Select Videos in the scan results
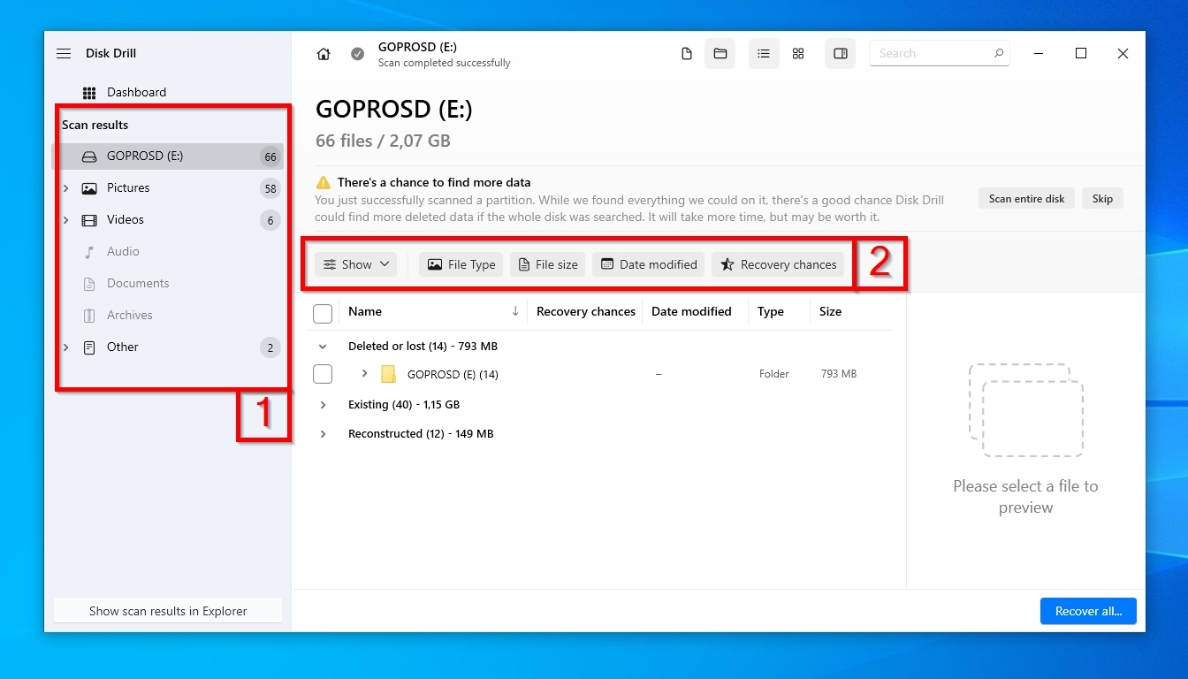Image resolution: width=1188 pixels, height=679 pixels. coord(126,220)
